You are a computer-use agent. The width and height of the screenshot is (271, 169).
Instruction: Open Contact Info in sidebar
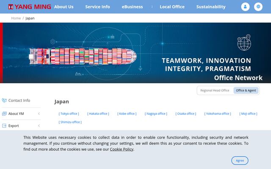19,101
